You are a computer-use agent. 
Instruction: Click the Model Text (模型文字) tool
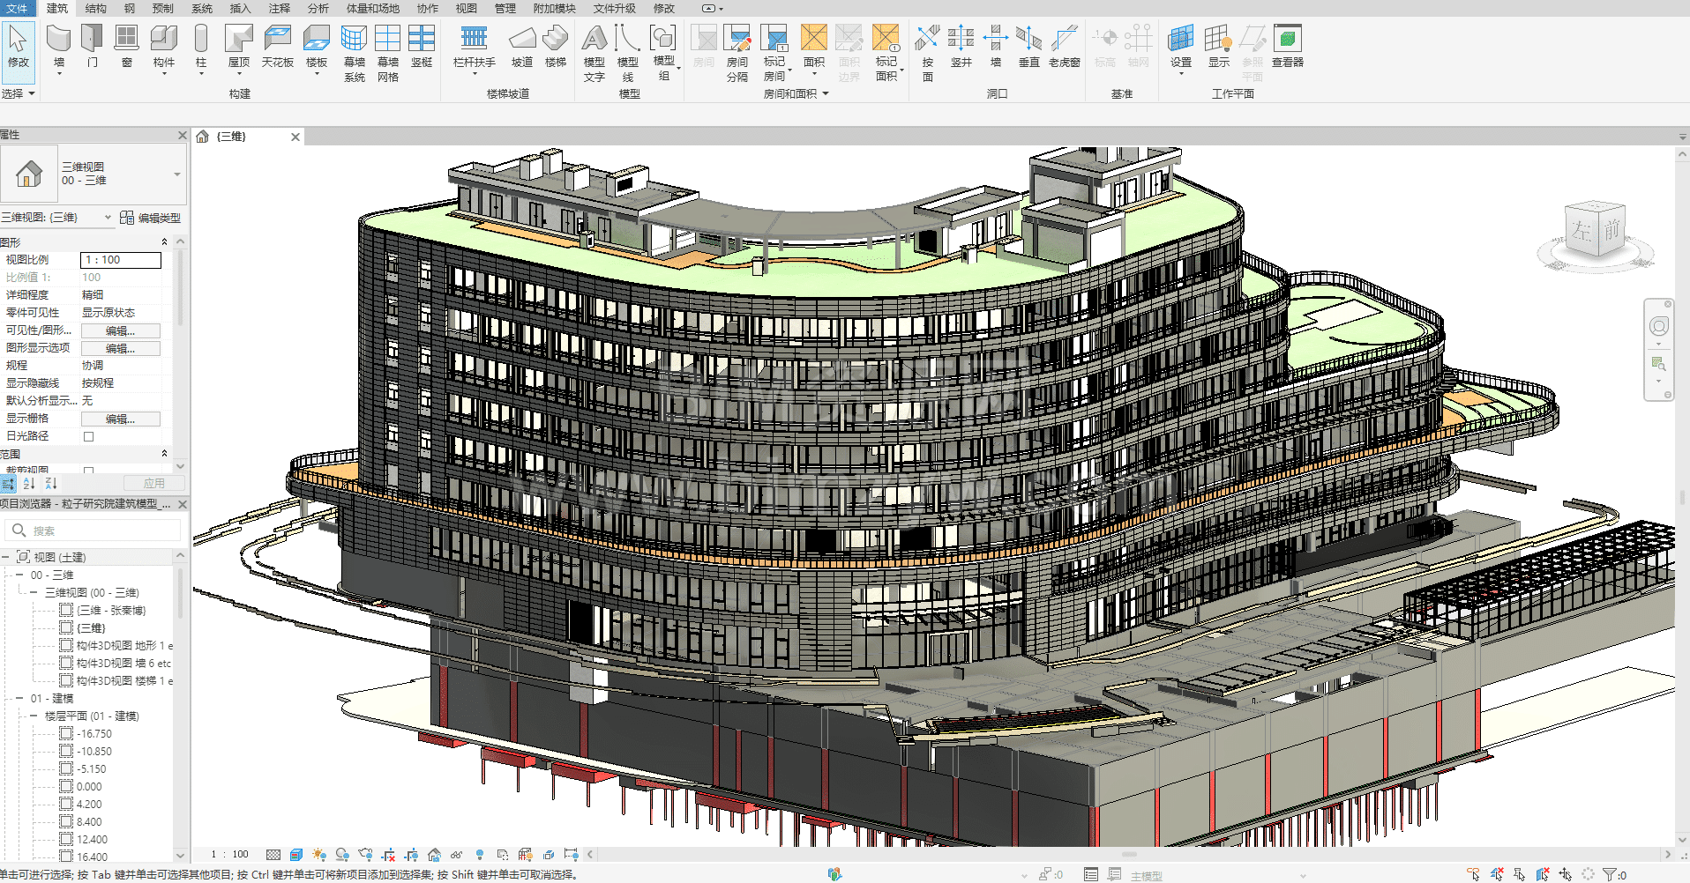pos(594,51)
